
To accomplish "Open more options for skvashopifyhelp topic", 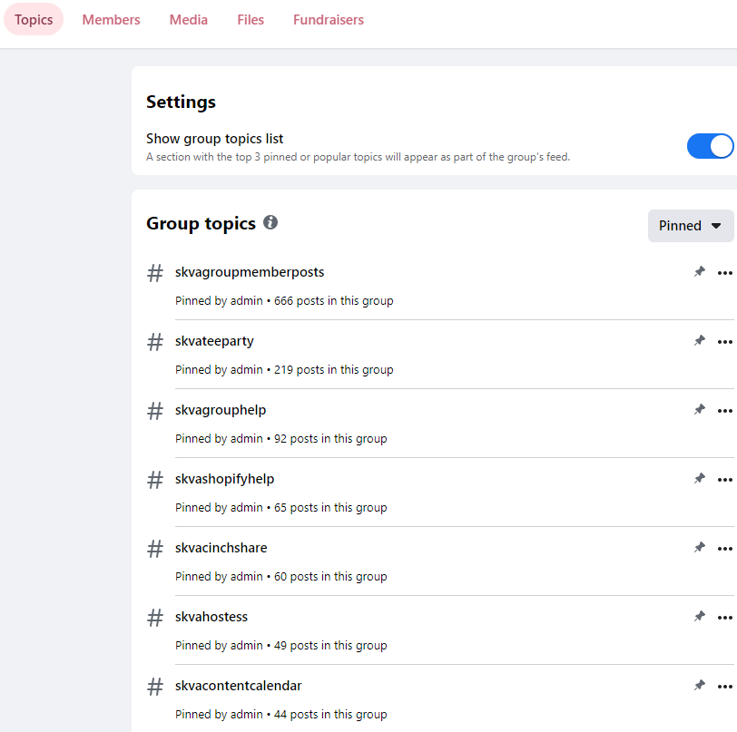I will point(725,479).
